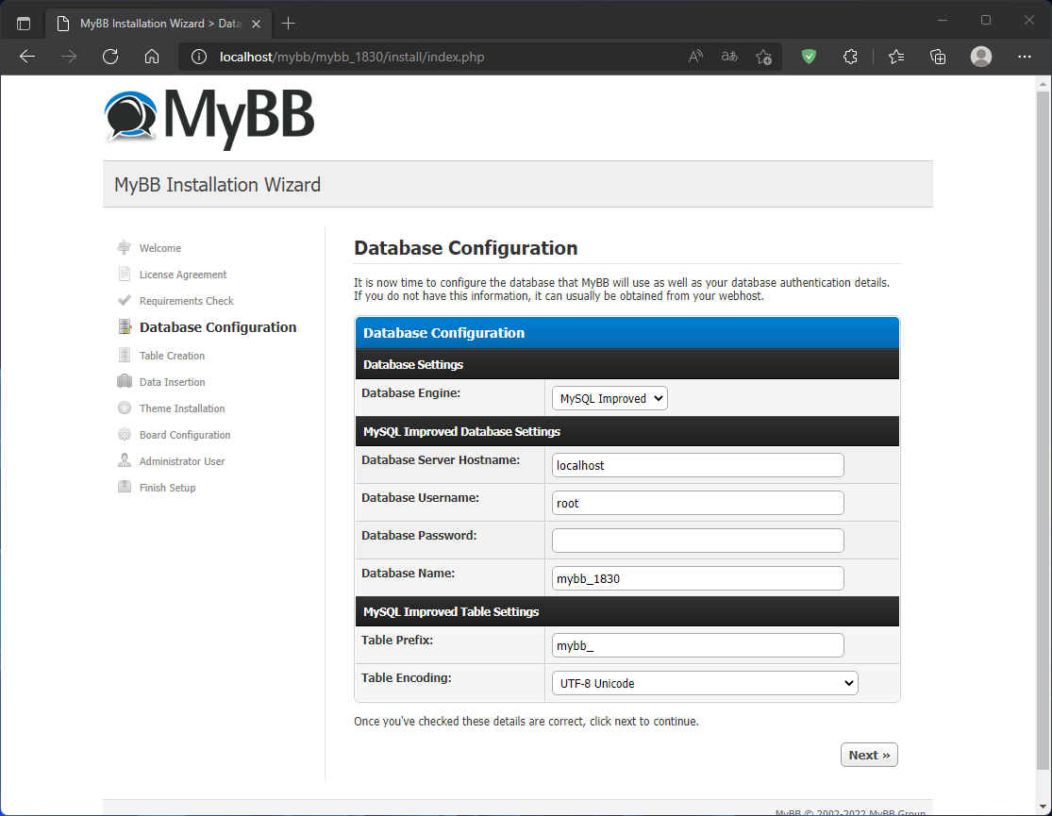Minimize the browser window
The width and height of the screenshot is (1052, 816).
[943, 20]
